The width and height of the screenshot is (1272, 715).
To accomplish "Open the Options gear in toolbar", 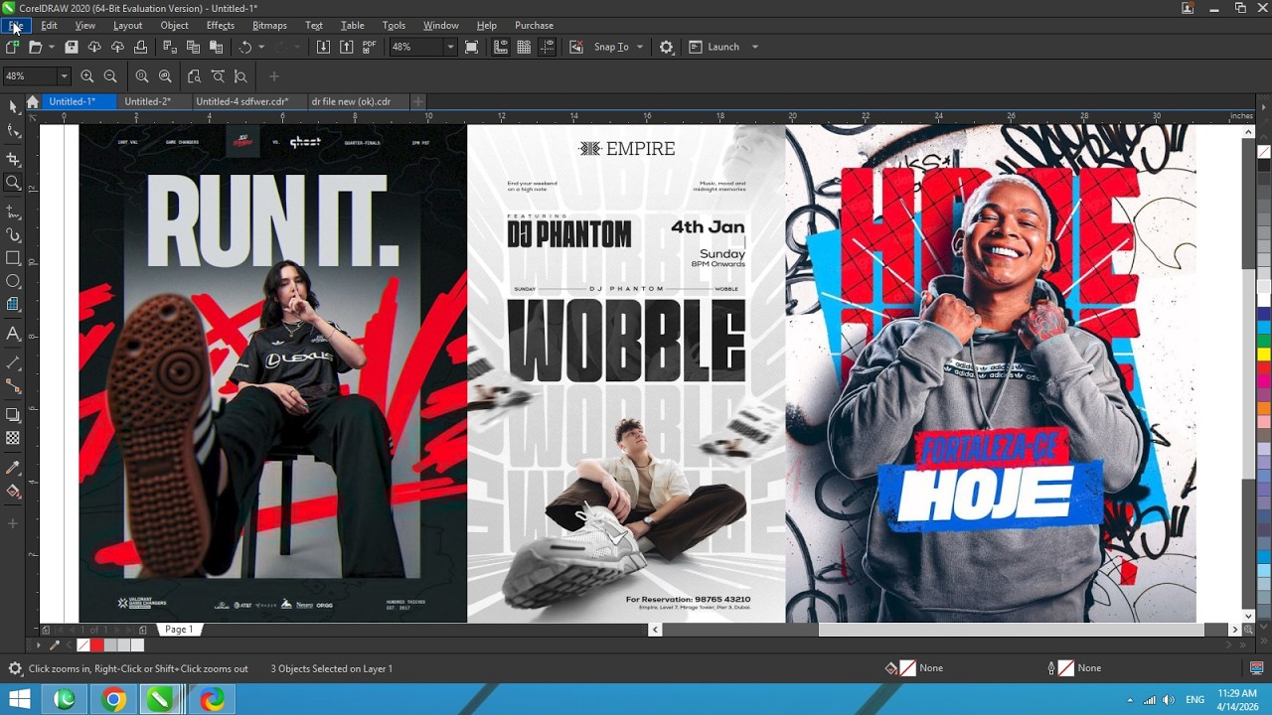I will coord(667,47).
